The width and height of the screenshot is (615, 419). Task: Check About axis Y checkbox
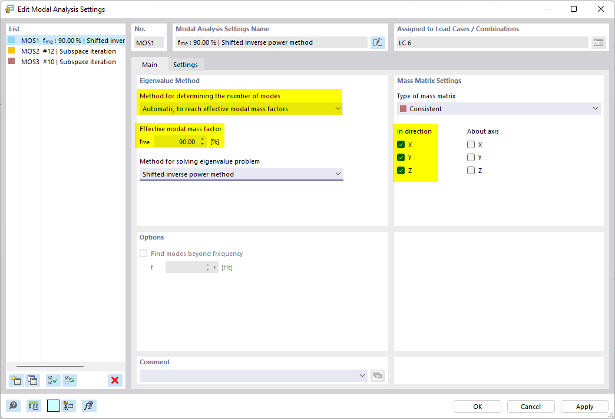[x=471, y=157]
